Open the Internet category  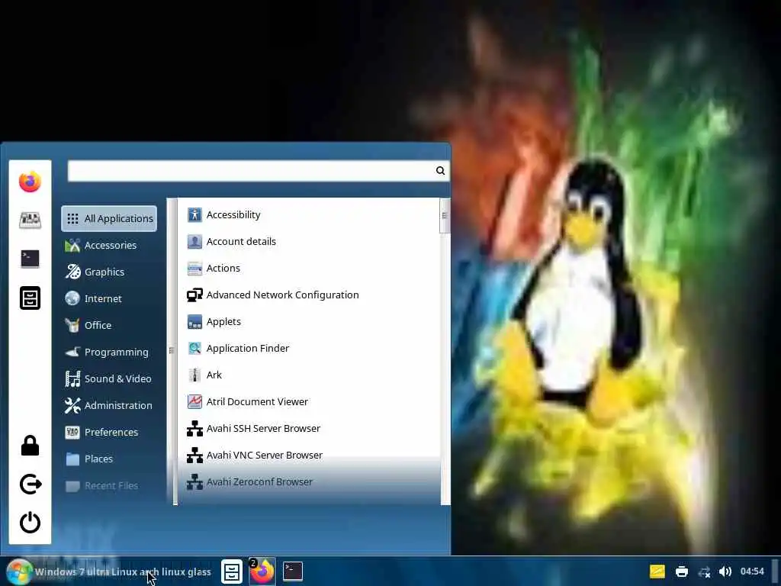109,298
